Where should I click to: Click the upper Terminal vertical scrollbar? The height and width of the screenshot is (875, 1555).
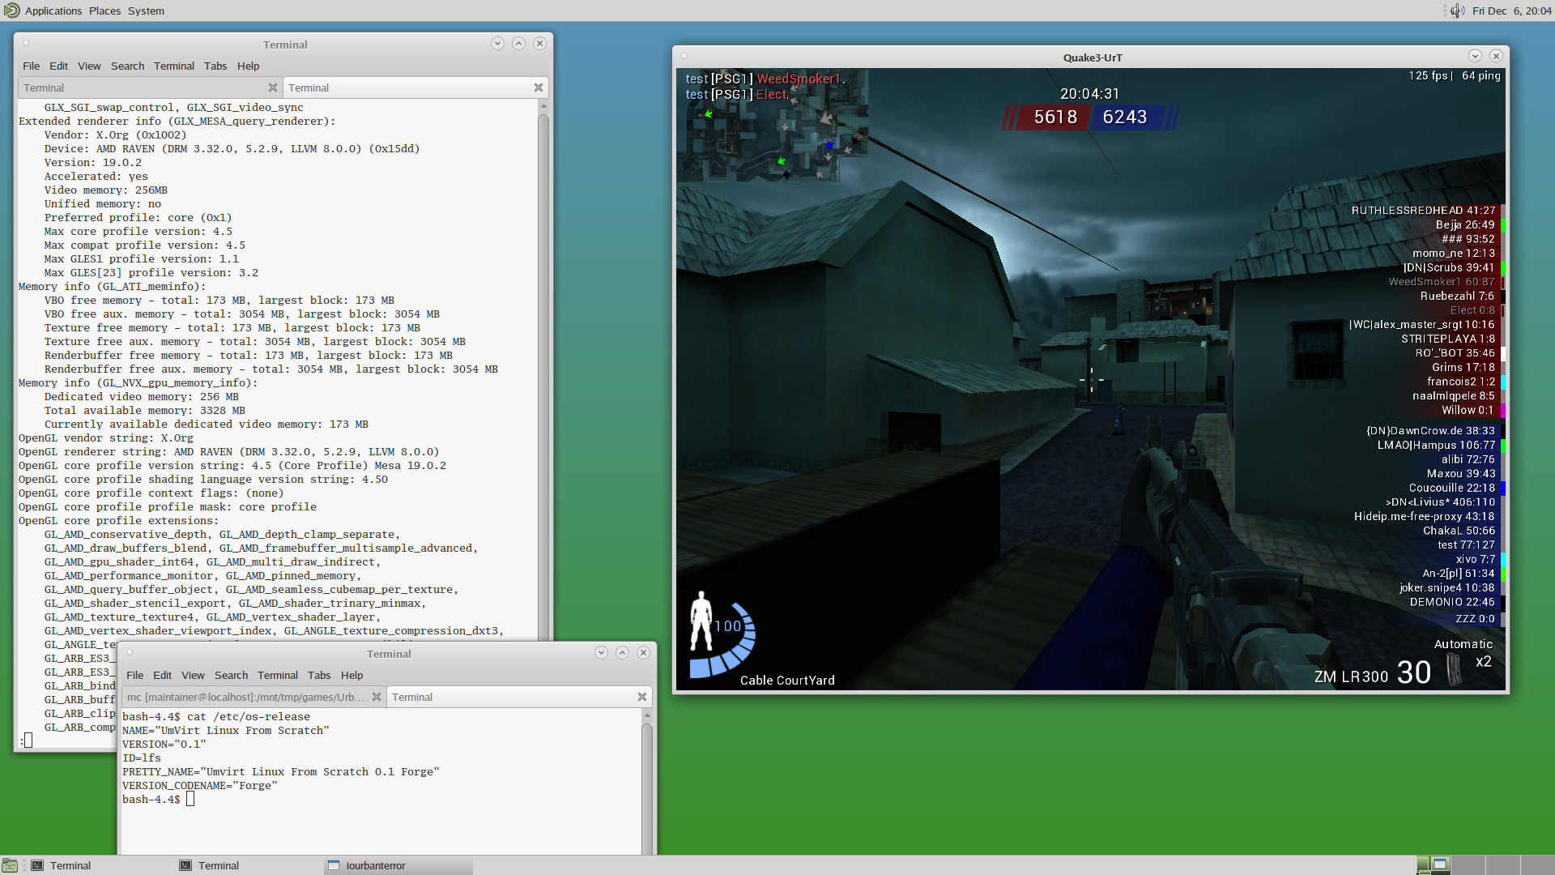(543, 365)
